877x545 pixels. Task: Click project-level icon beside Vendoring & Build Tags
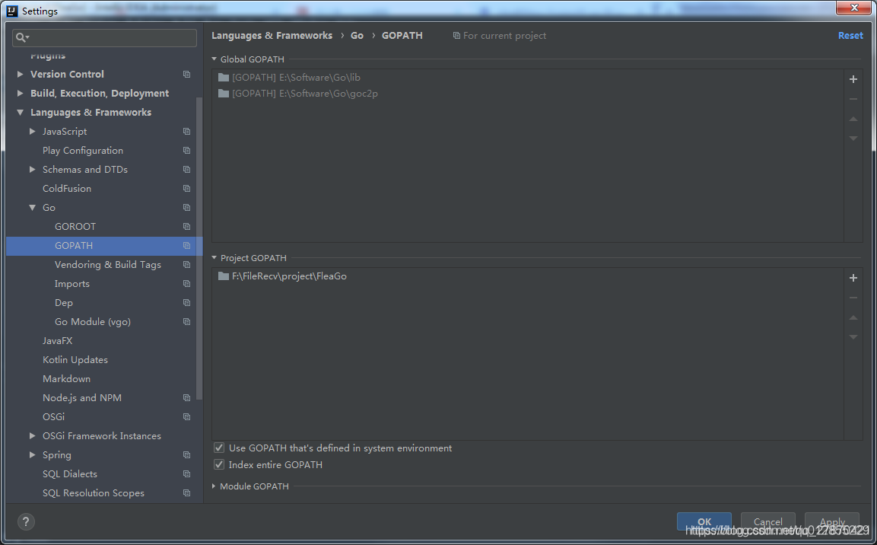pyautogui.click(x=187, y=265)
